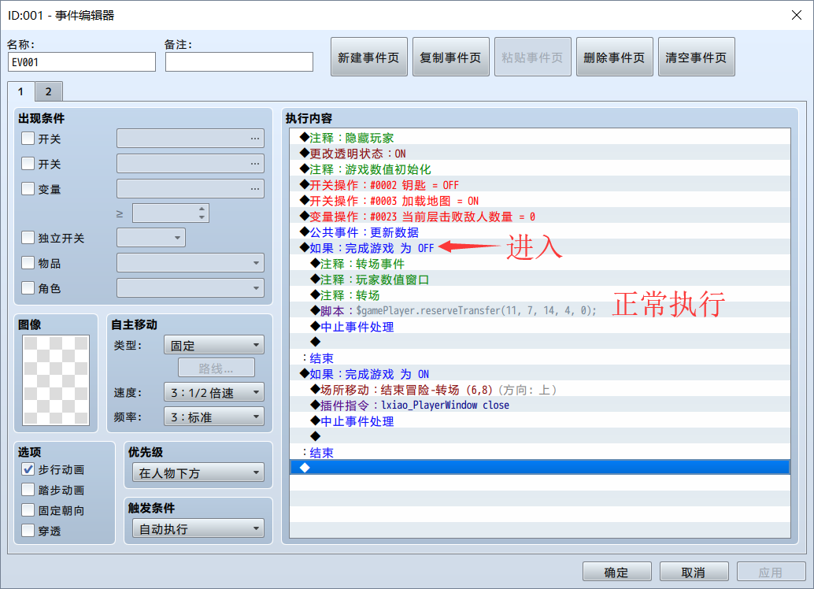Open the 触发条件 dropdown showing 自动执行
This screenshot has width=814, height=589.
tap(198, 528)
